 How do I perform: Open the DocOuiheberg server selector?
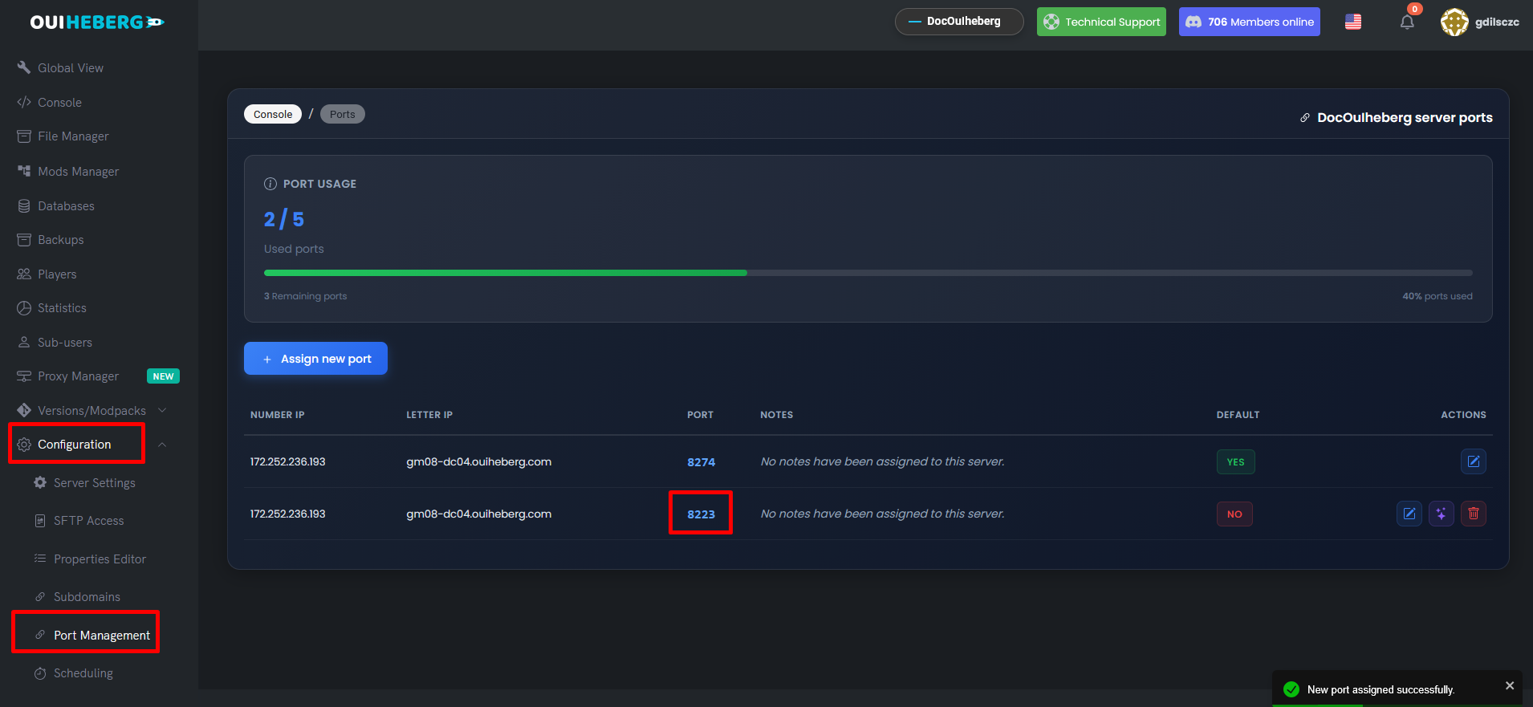[958, 22]
